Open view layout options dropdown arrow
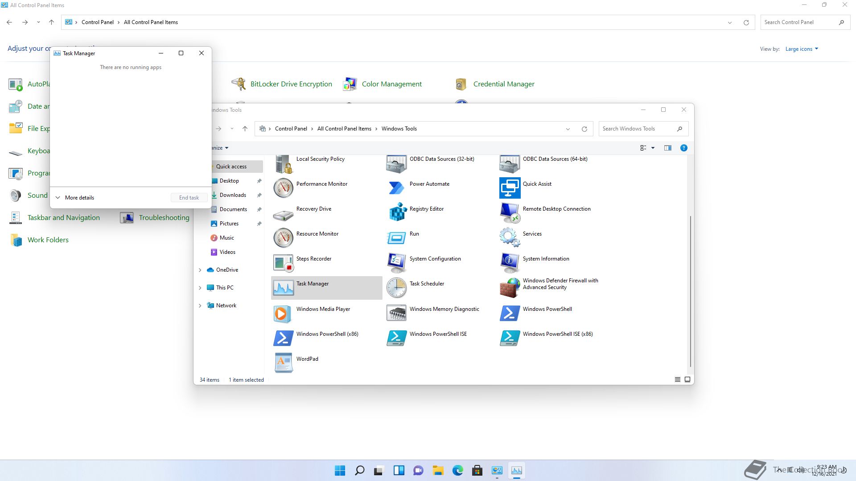This screenshot has width=856, height=481. click(653, 148)
